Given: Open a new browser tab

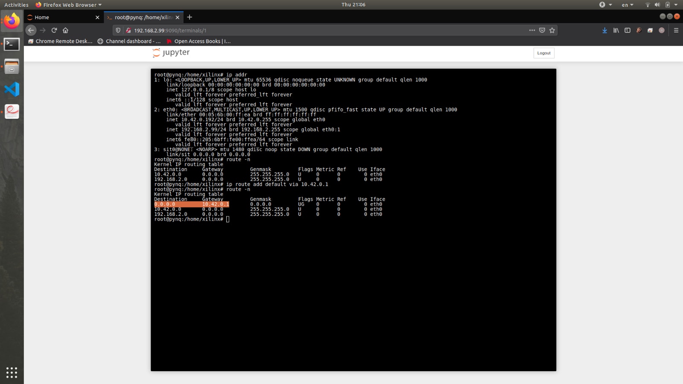Looking at the screenshot, I should 190,17.
